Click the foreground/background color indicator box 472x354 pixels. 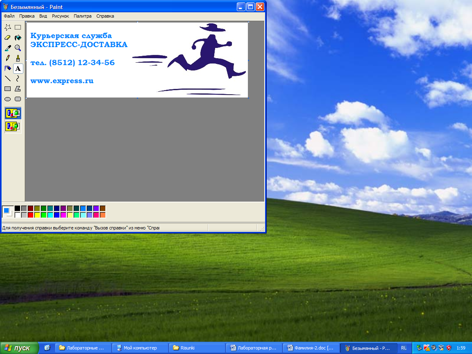tap(8, 211)
